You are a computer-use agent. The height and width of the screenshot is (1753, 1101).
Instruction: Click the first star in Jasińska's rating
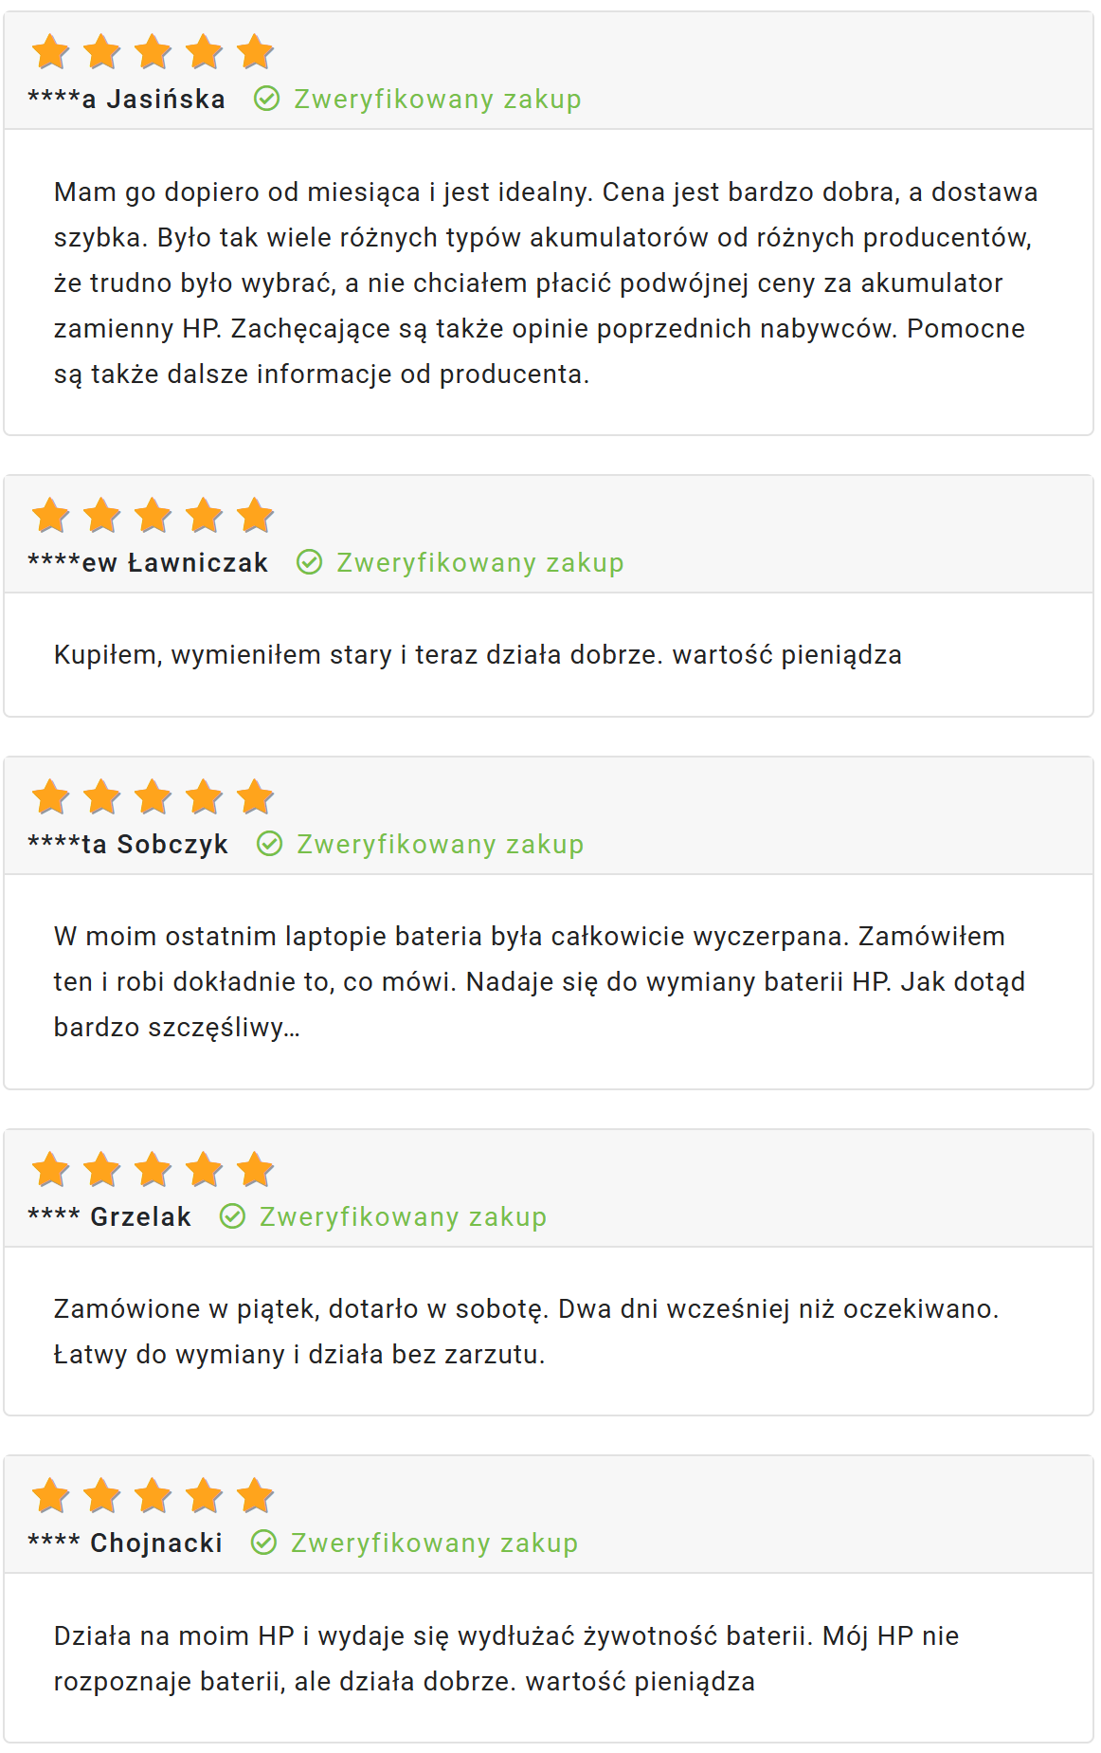51,52
